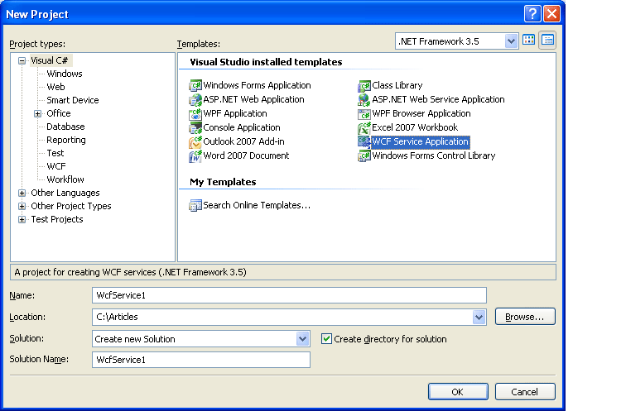Select the Word 2007 Document icon

195,155
